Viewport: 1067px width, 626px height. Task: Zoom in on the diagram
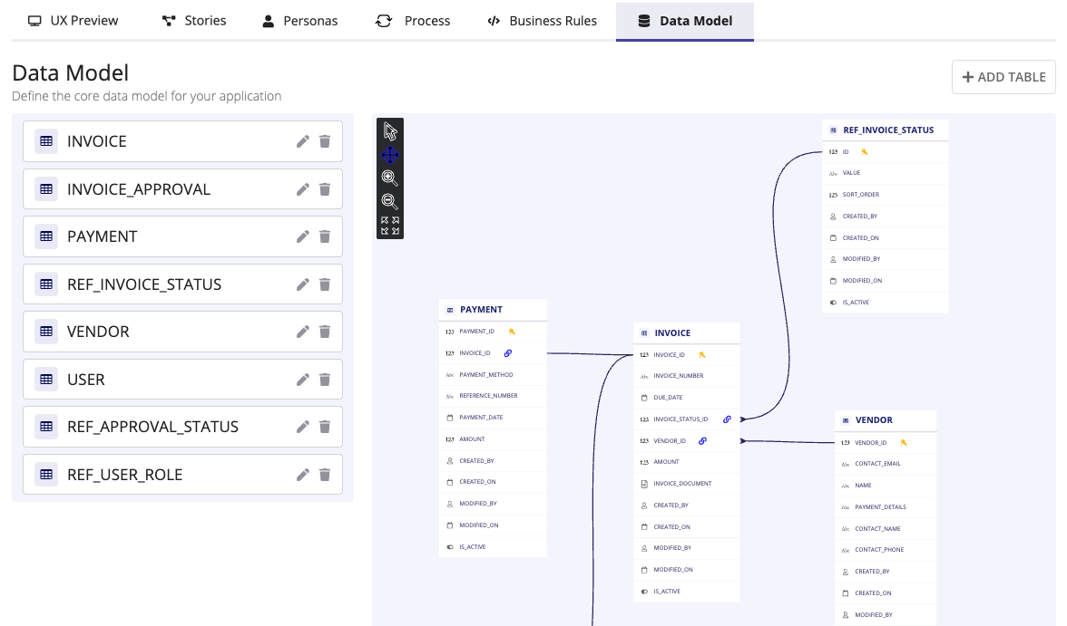point(390,178)
